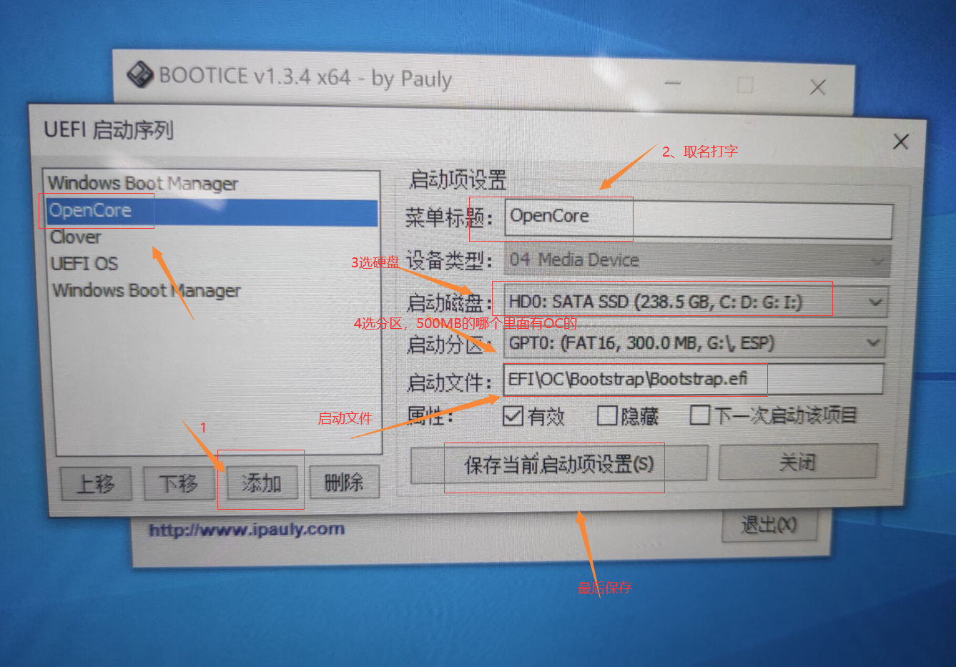Move entry up with 上移
This screenshot has width=956, height=667.
(96, 484)
